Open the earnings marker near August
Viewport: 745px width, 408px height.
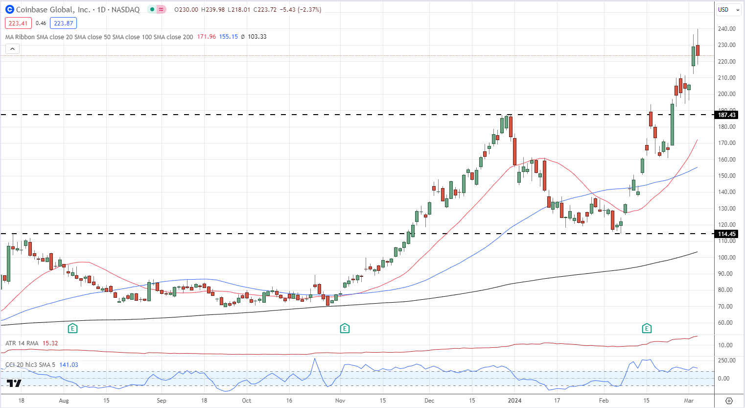click(72, 328)
